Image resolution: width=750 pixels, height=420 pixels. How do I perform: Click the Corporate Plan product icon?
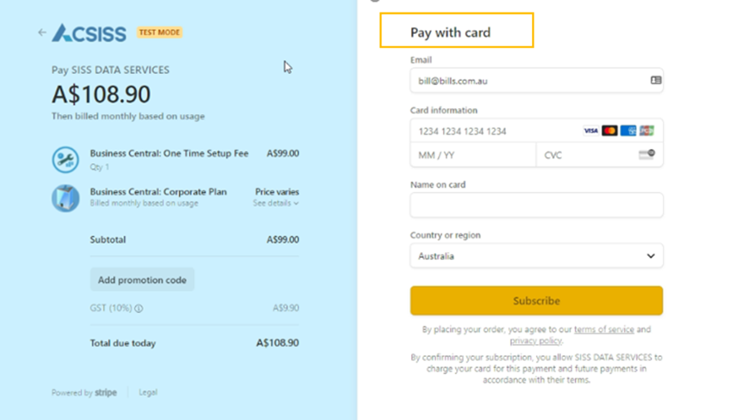[x=66, y=198]
